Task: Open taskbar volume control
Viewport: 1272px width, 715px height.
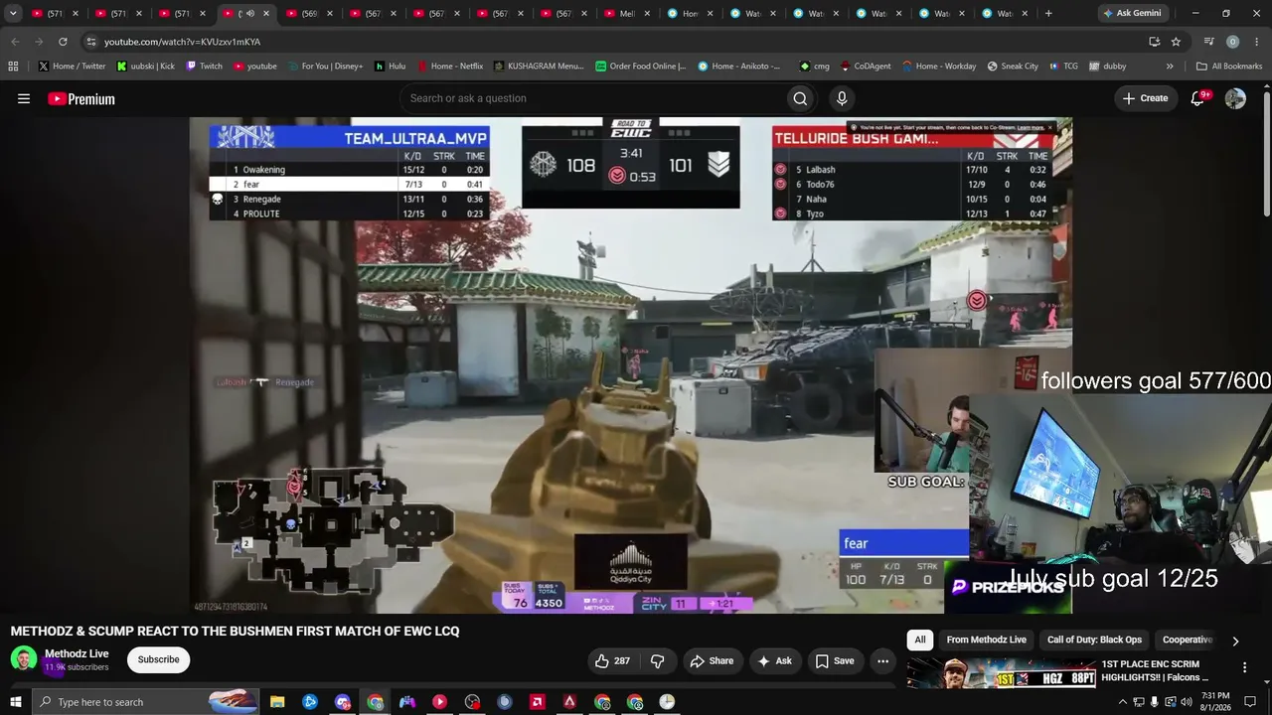Action: click(x=1186, y=702)
